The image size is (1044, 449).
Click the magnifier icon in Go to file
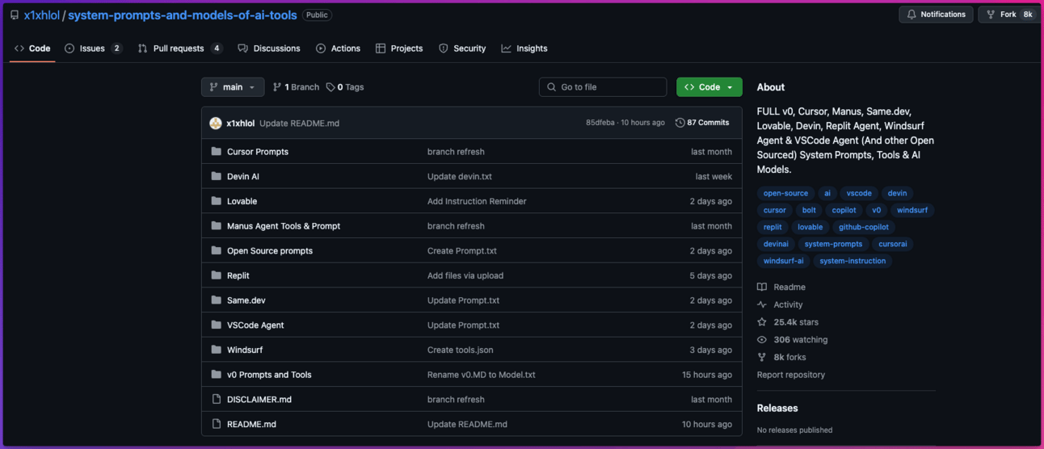point(552,87)
